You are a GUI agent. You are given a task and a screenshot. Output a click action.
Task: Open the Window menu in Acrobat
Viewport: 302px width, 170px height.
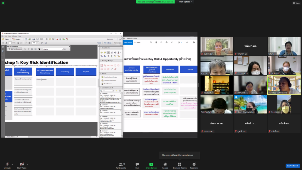(x=14, y=36)
